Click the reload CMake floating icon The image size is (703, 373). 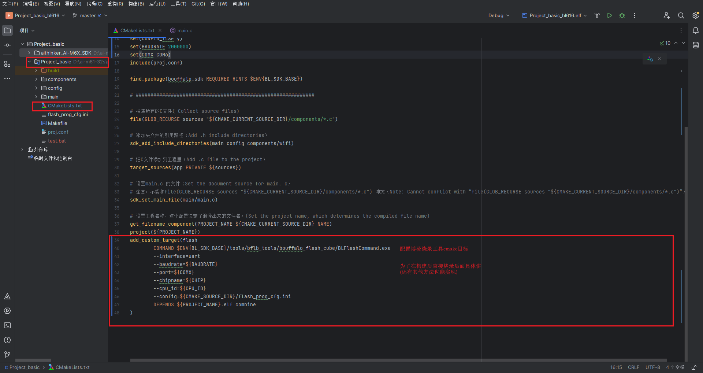pos(650,59)
